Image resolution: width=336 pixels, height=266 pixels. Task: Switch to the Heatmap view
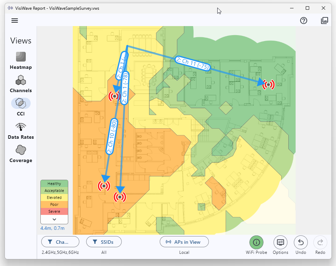[21, 61]
